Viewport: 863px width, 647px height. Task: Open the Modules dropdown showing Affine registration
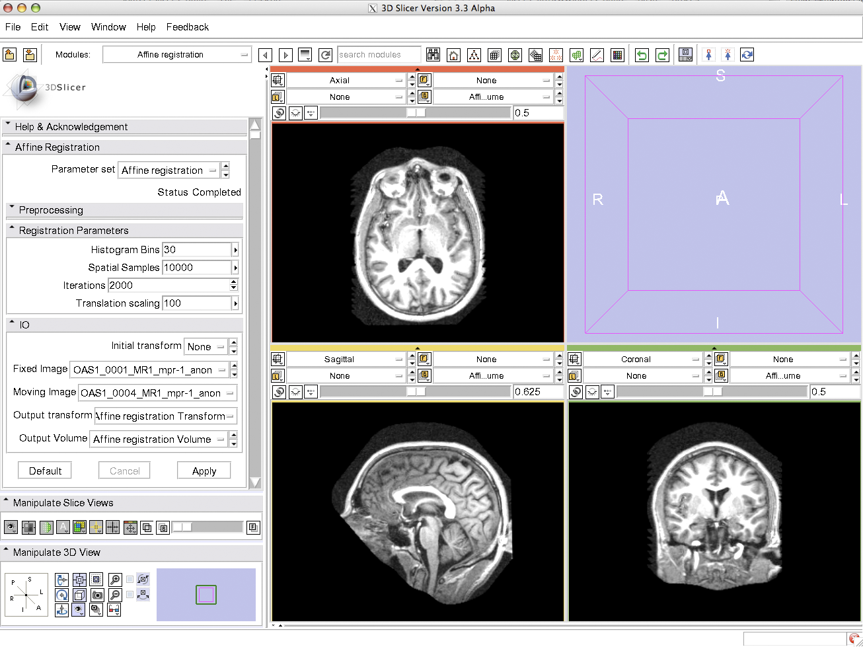176,55
